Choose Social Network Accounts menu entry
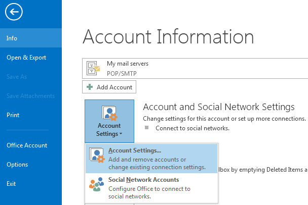Viewport: 308px width, 205px height. pos(151,188)
